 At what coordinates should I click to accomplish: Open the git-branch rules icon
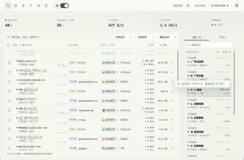point(31,6)
